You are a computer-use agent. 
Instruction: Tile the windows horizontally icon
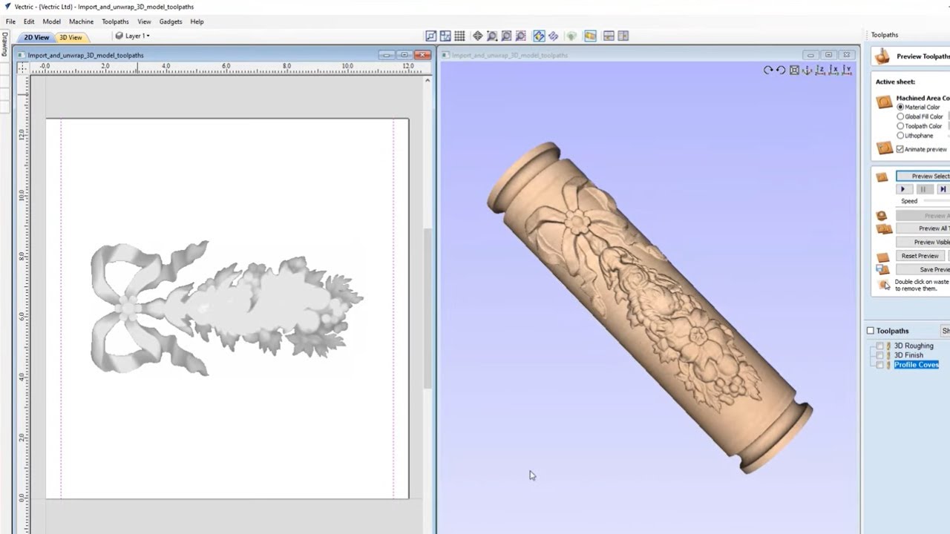(x=609, y=36)
